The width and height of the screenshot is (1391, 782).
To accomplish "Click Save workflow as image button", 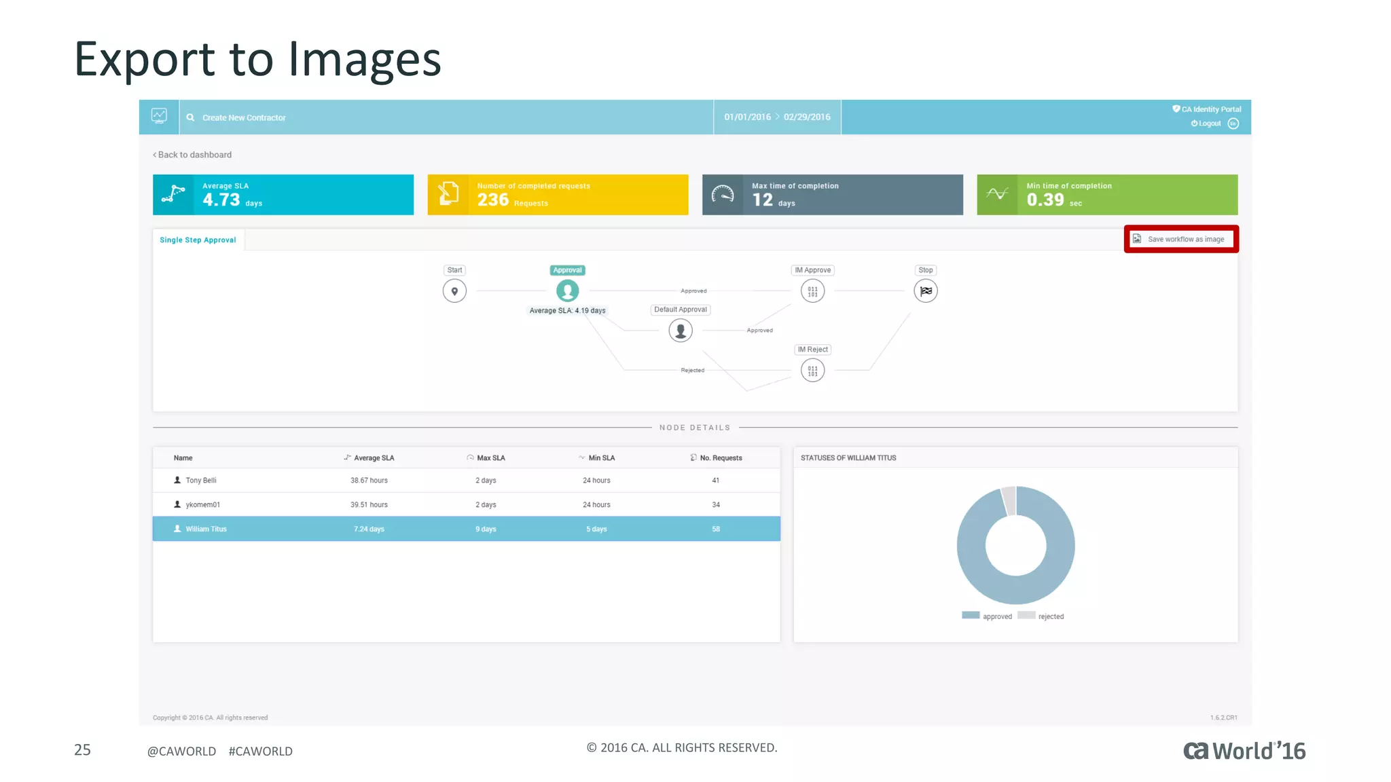I will (x=1181, y=239).
